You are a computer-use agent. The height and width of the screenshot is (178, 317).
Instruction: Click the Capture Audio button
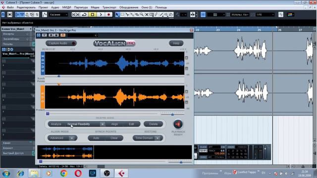click(x=61, y=43)
